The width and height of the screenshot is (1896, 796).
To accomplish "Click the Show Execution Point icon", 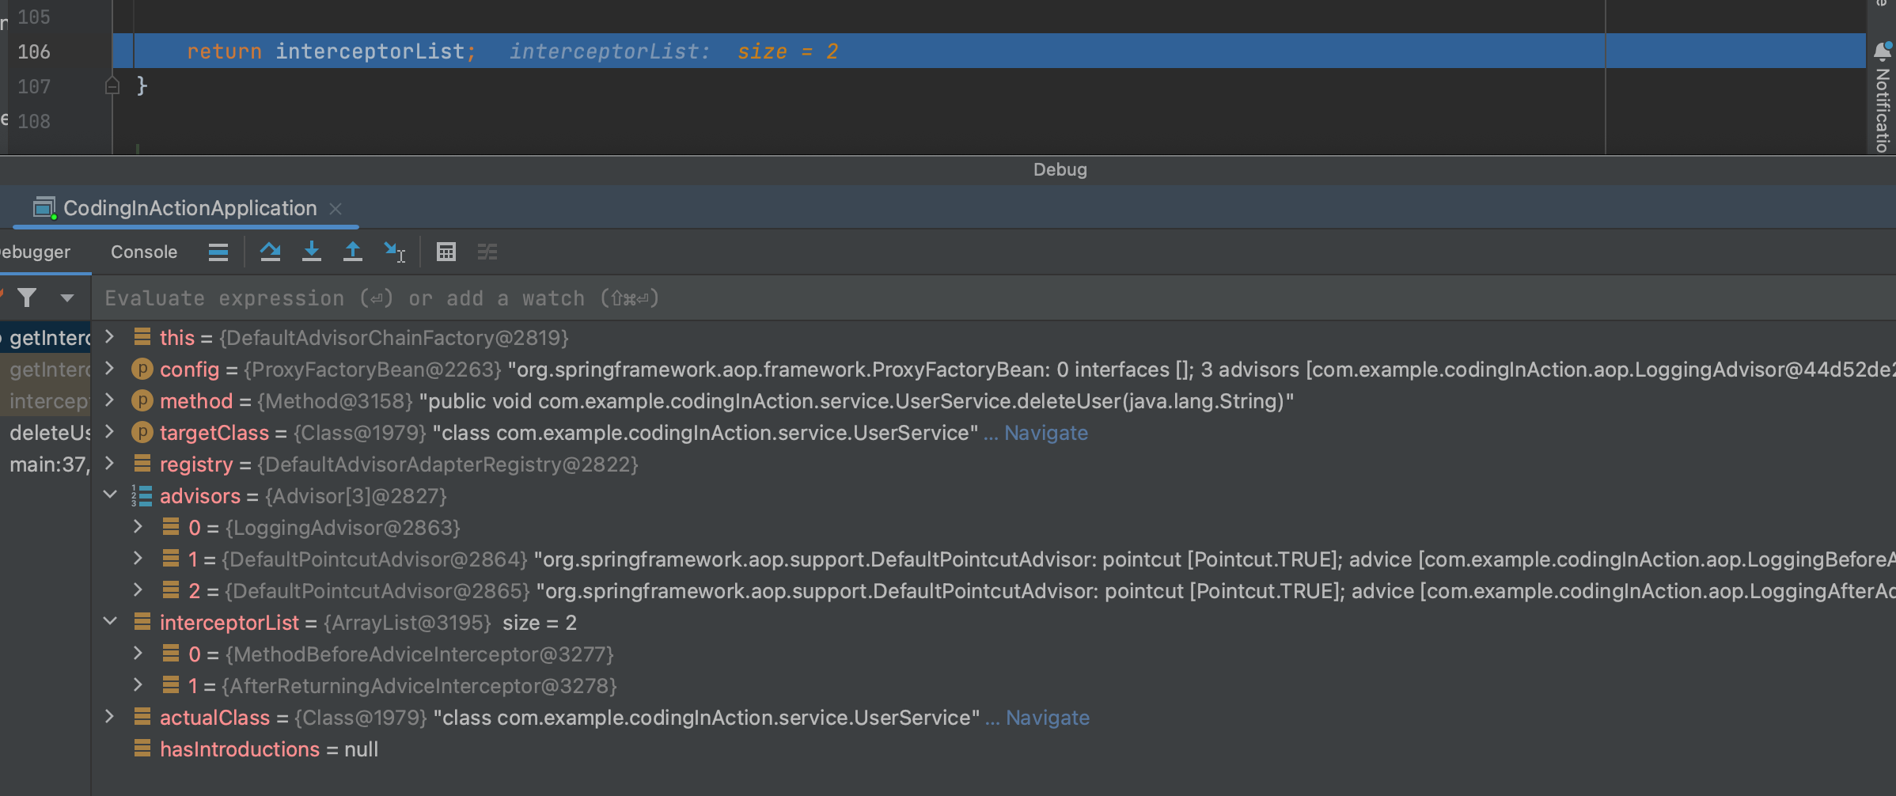I will click(218, 252).
